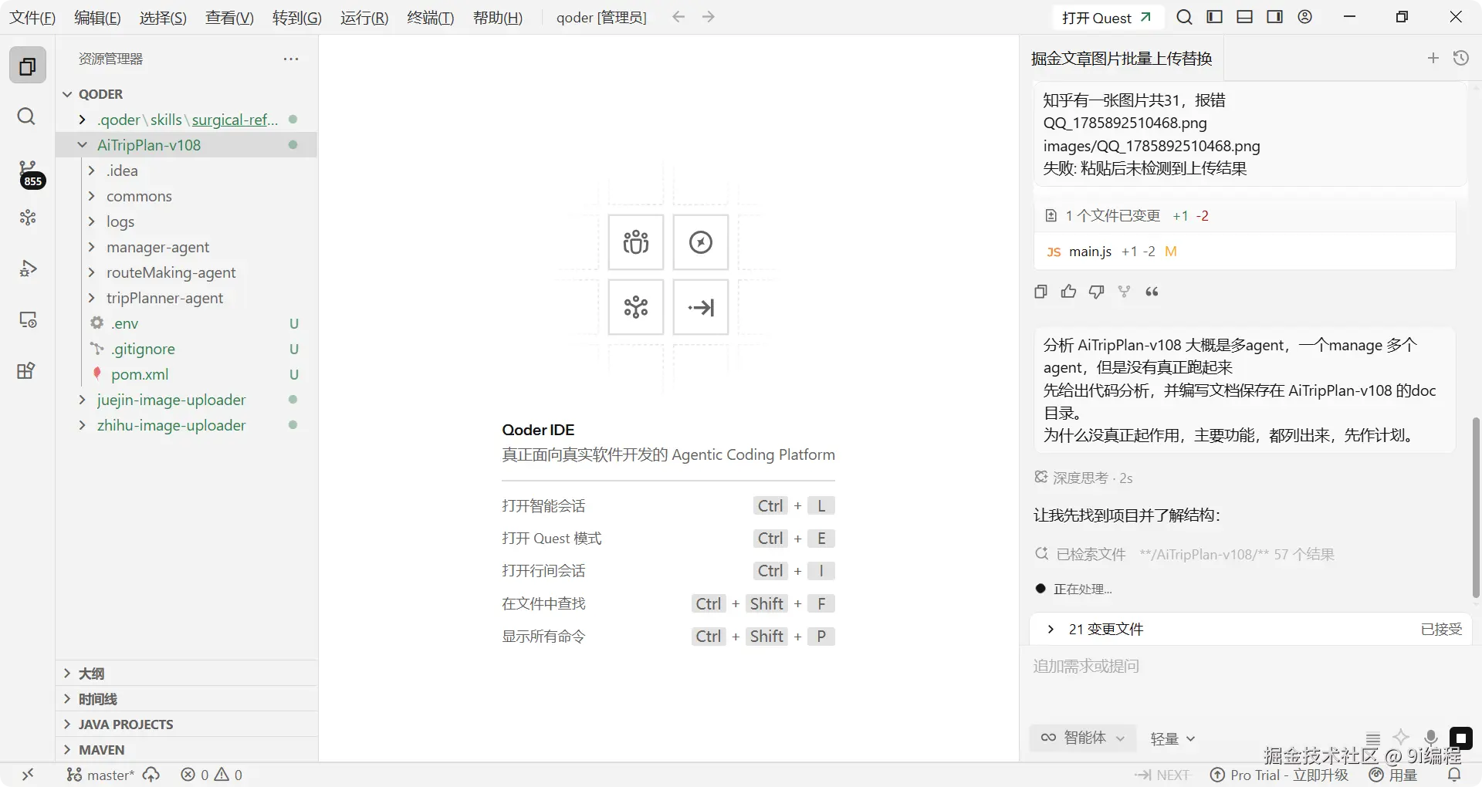Click the remote window icon in status bar
Viewport: 1482px width, 787px height.
point(28,775)
